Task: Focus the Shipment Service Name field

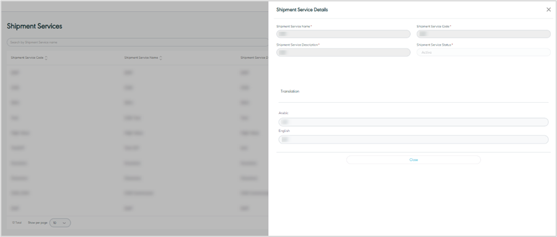Action: click(343, 34)
